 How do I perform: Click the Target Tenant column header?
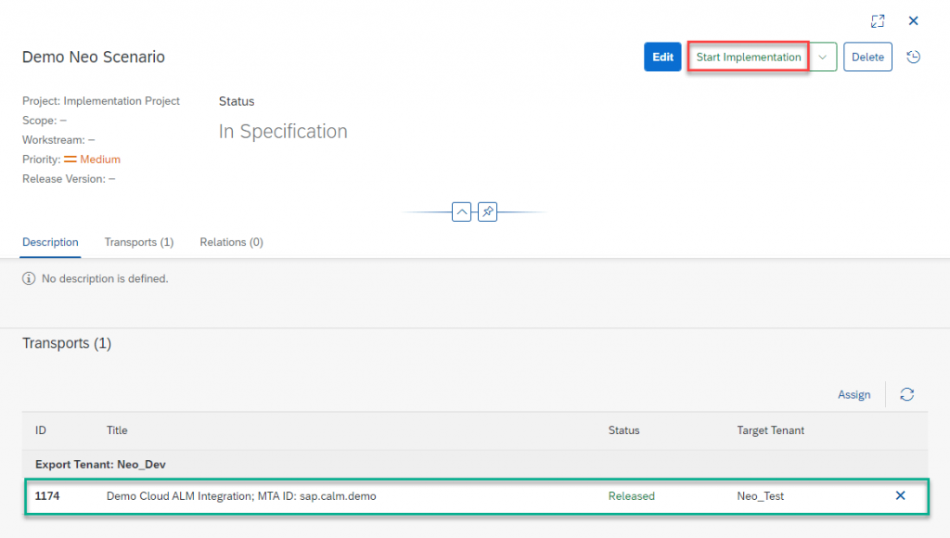point(770,430)
